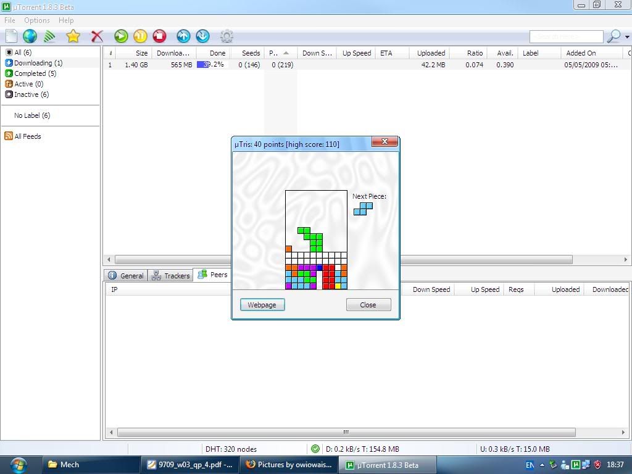
Task: Open the RSS Downloader green feed icon
Action: 49,36
